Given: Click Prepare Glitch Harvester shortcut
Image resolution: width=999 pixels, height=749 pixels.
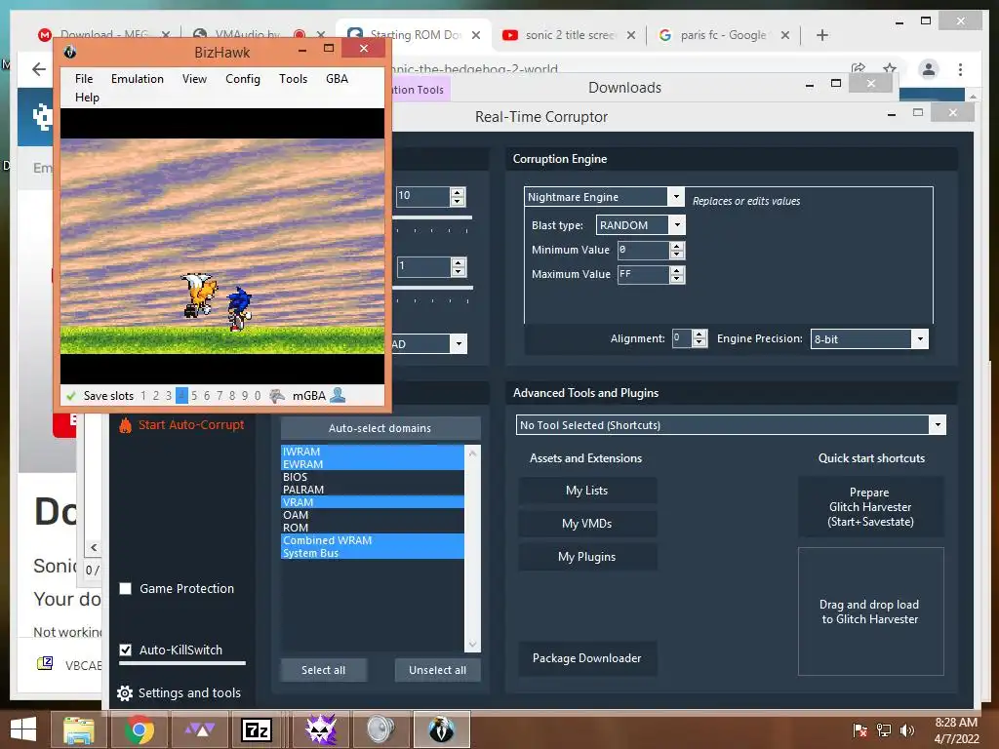Looking at the screenshot, I should coord(870,507).
